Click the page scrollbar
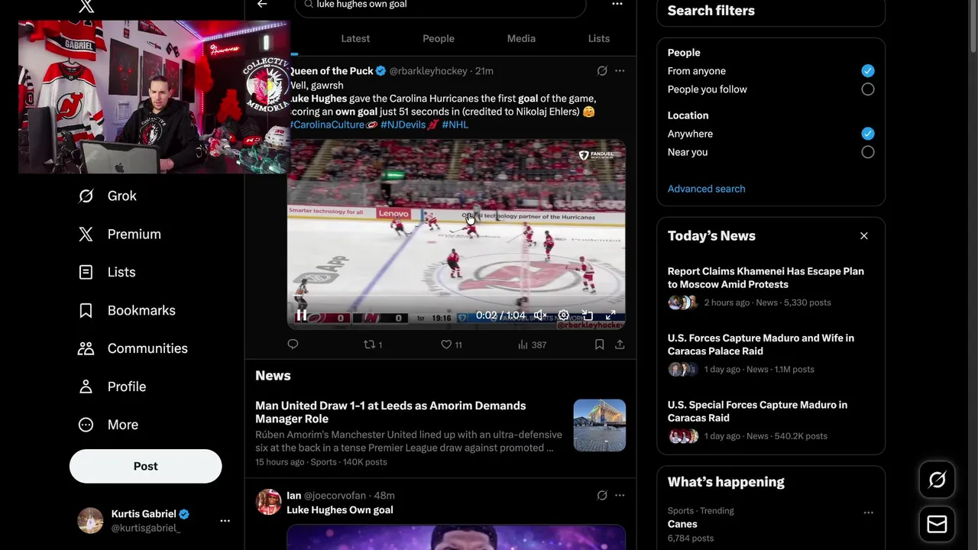 [x=973, y=27]
